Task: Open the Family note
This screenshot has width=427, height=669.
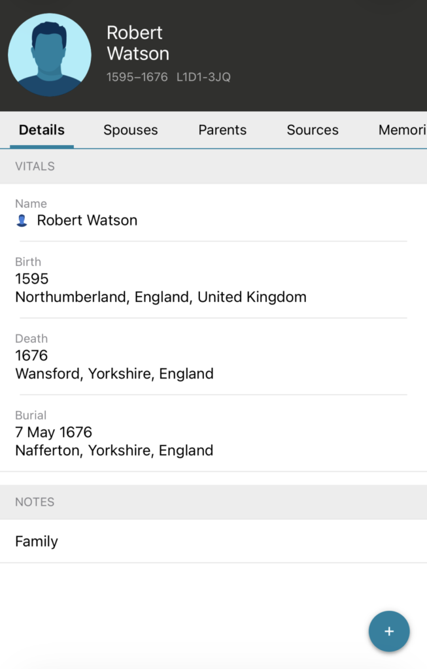Action: coord(37,542)
